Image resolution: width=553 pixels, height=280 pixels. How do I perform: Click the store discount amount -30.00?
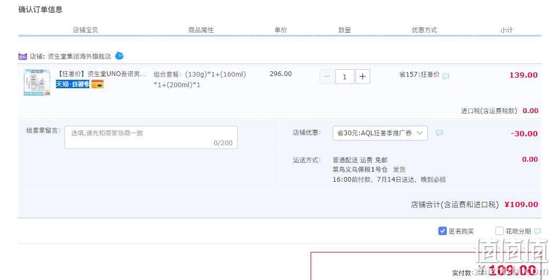(x=524, y=134)
